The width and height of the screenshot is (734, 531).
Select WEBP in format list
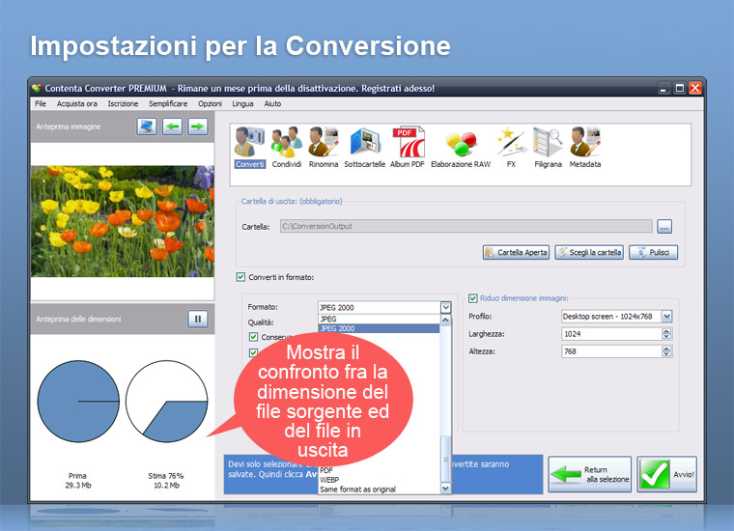point(379,480)
